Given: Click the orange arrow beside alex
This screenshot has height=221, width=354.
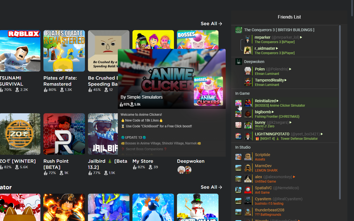Looking at the screenshot, I should coord(294,177).
